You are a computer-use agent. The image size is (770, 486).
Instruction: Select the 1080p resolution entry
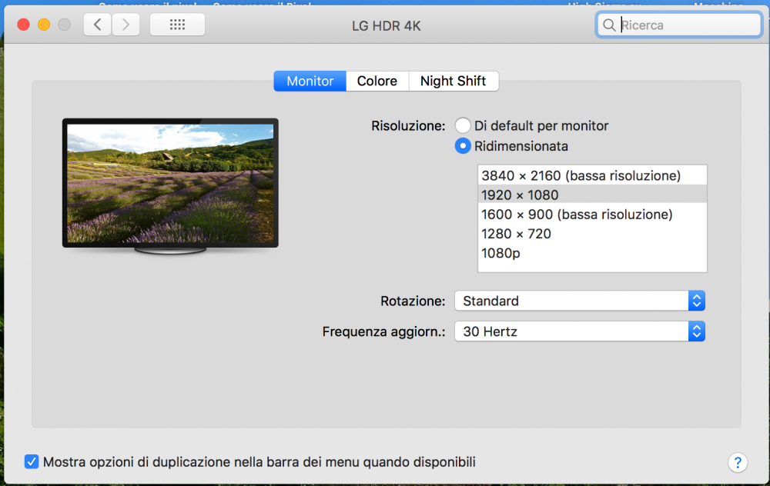(x=592, y=253)
